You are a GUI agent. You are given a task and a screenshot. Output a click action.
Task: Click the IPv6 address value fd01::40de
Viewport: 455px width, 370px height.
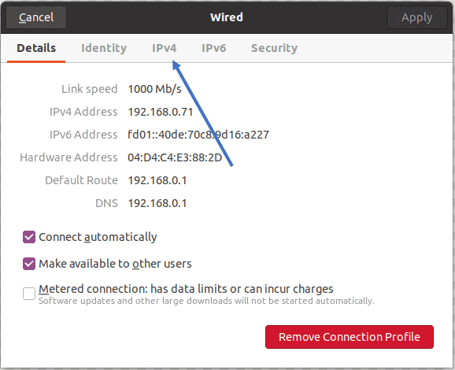pos(198,135)
